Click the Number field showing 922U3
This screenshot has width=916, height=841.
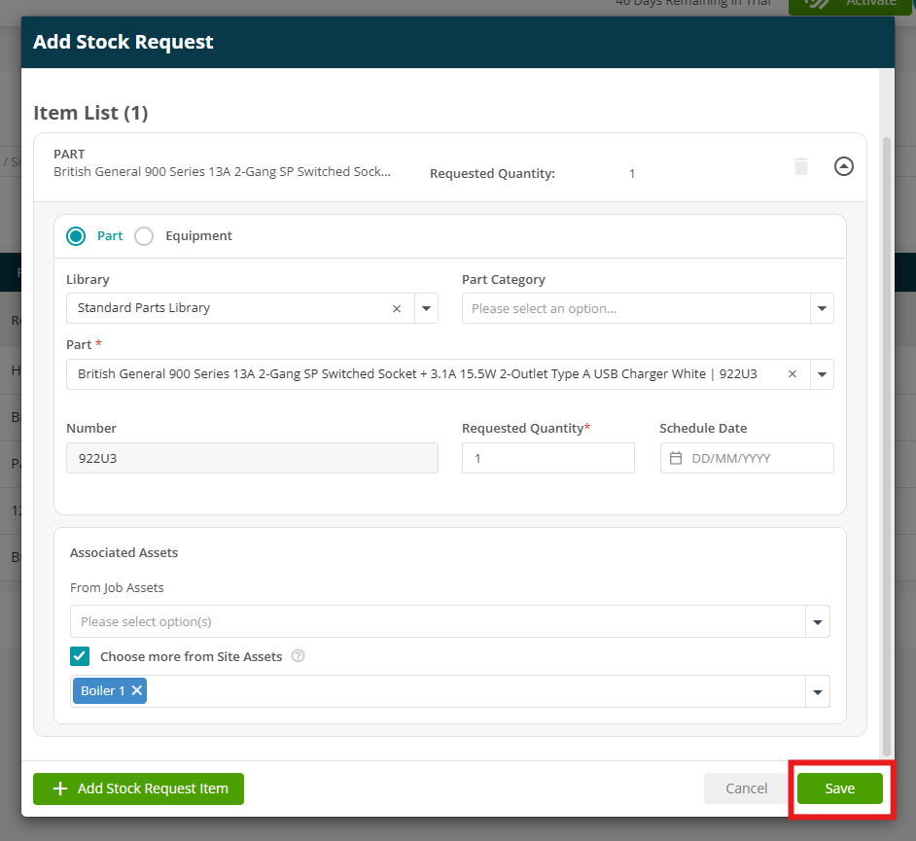pos(252,458)
